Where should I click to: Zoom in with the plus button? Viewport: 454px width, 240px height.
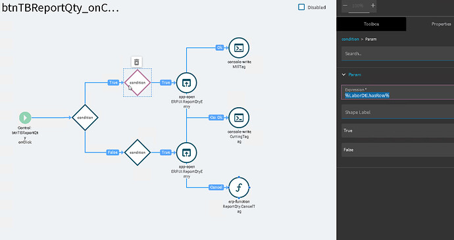(373, 5)
